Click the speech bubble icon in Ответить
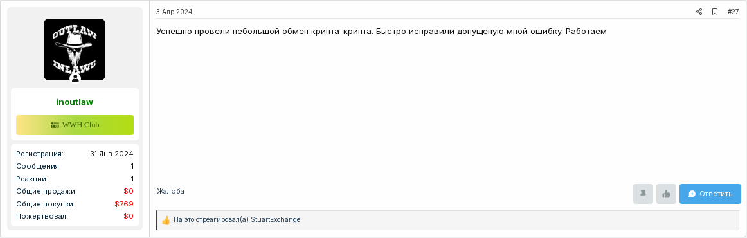Screen dimensions: 747x238 coord(692,194)
